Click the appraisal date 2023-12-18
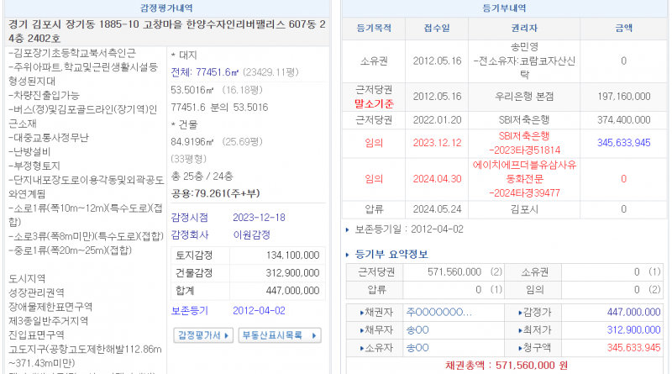Viewport: 672px width, 374px height. (x=260, y=217)
